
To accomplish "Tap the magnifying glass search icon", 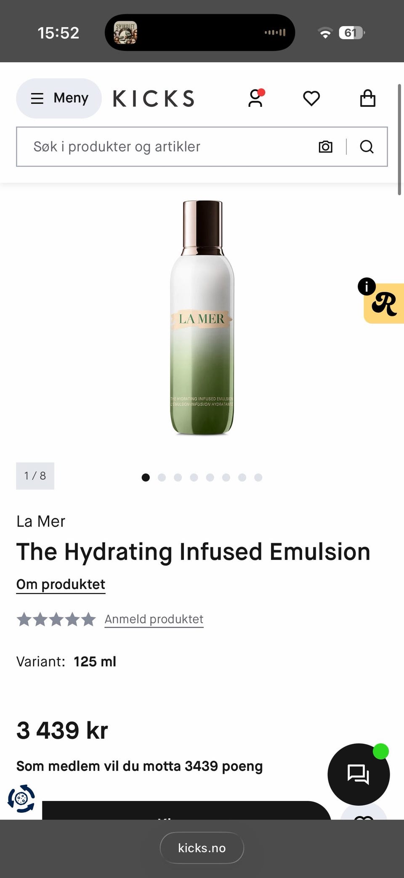I will (x=367, y=146).
